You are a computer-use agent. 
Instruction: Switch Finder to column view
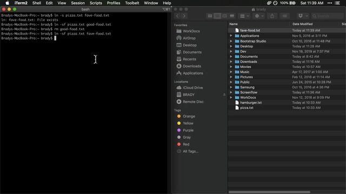click(x=224, y=16)
